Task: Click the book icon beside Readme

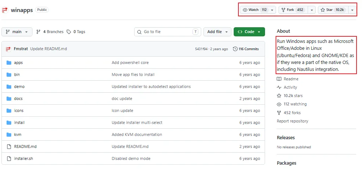Action: tap(279, 79)
